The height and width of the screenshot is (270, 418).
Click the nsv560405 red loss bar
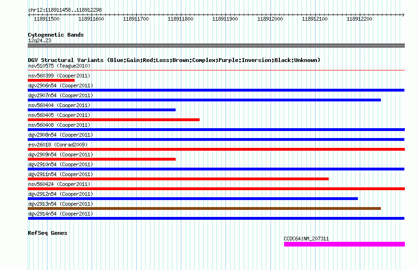(x=114, y=120)
